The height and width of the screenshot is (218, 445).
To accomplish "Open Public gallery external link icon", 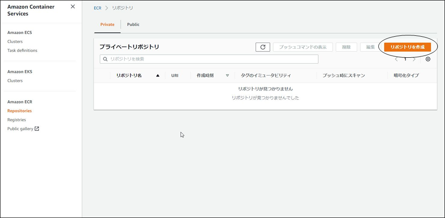I will (37, 128).
